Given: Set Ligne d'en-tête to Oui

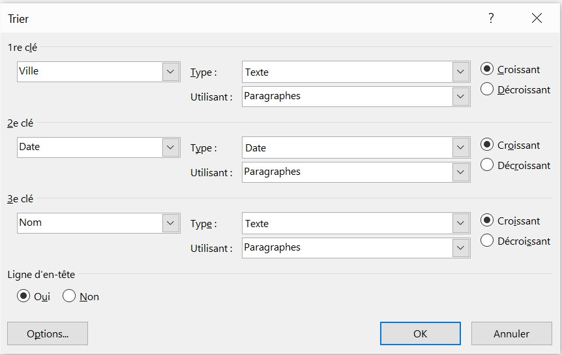Looking at the screenshot, I should pyautogui.click(x=24, y=296).
